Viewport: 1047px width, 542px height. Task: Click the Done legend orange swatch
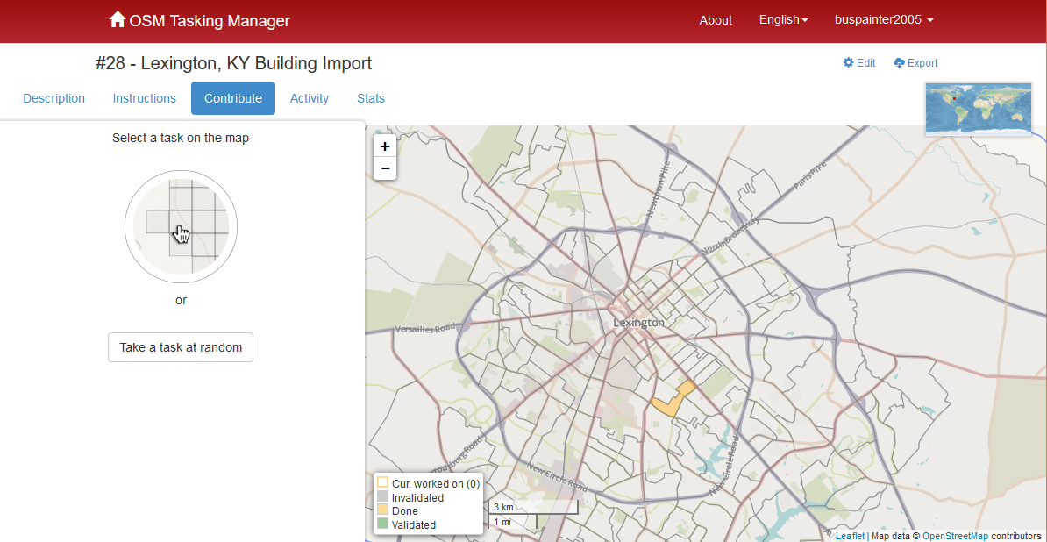click(382, 510)
